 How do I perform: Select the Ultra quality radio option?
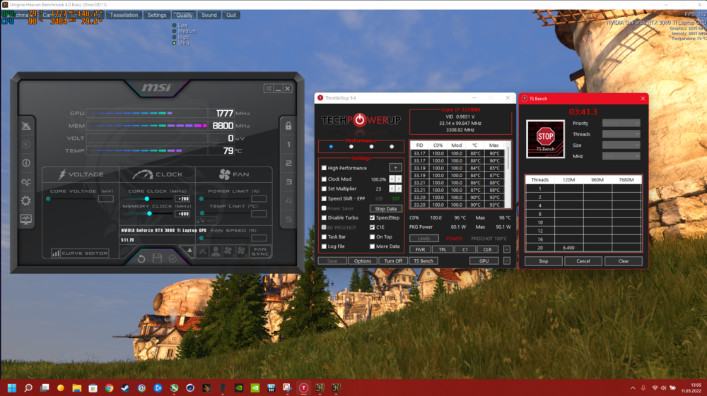coord(175,43)
